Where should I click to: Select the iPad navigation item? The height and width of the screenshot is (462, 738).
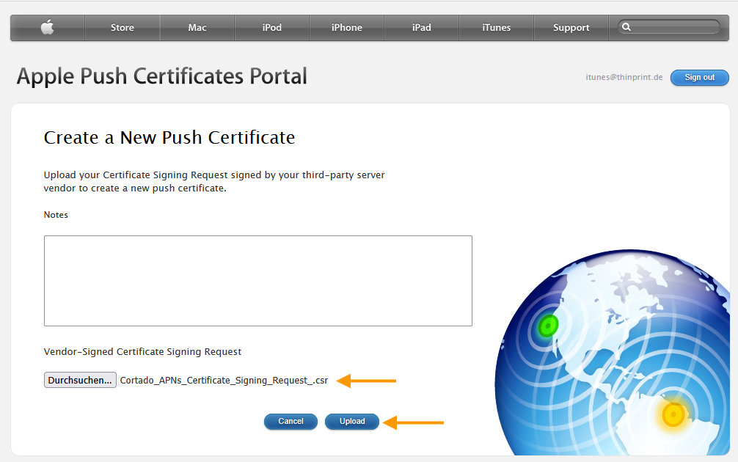pos(421,27)
